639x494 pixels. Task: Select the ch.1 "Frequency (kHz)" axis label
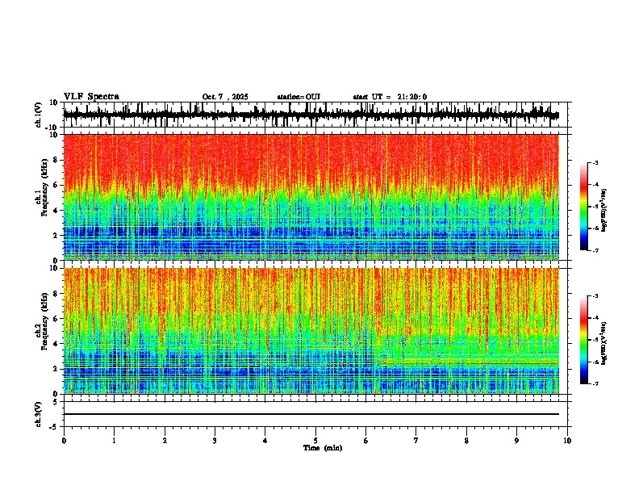click(45, 187)
